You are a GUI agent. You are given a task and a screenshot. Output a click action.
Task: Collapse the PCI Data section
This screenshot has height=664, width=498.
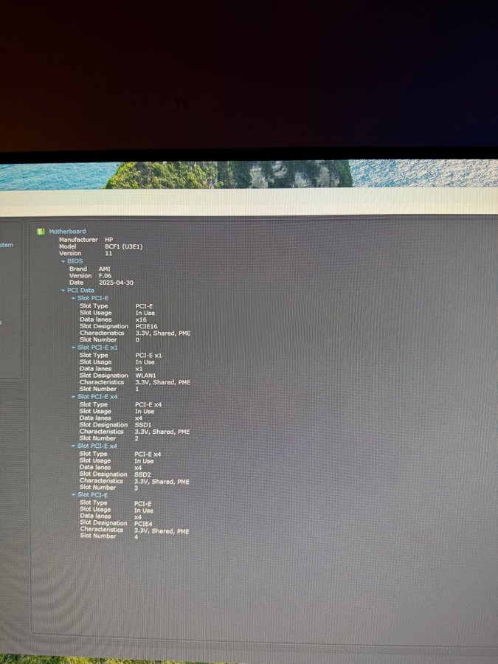[63, 291]
